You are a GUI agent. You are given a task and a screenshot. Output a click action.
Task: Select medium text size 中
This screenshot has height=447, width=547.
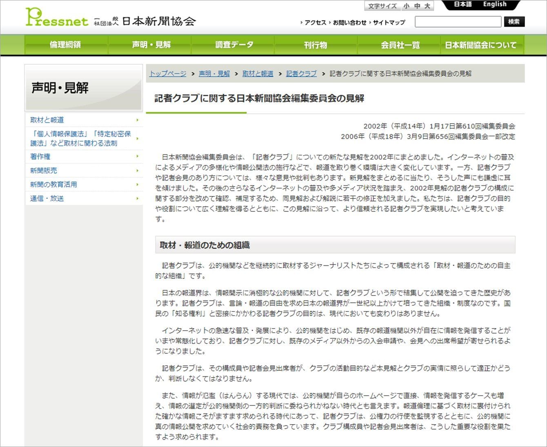tap(417, 6)
